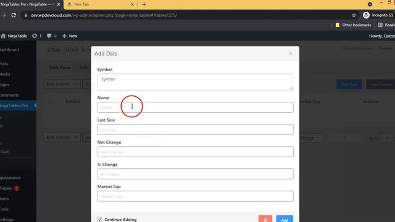Reload the page with the refresh icon
The width and height of the screenshot is (395, 222).
tap(14, 15)
